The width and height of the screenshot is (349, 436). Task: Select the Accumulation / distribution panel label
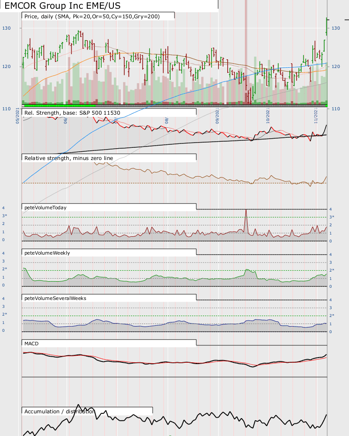[60, 412]
